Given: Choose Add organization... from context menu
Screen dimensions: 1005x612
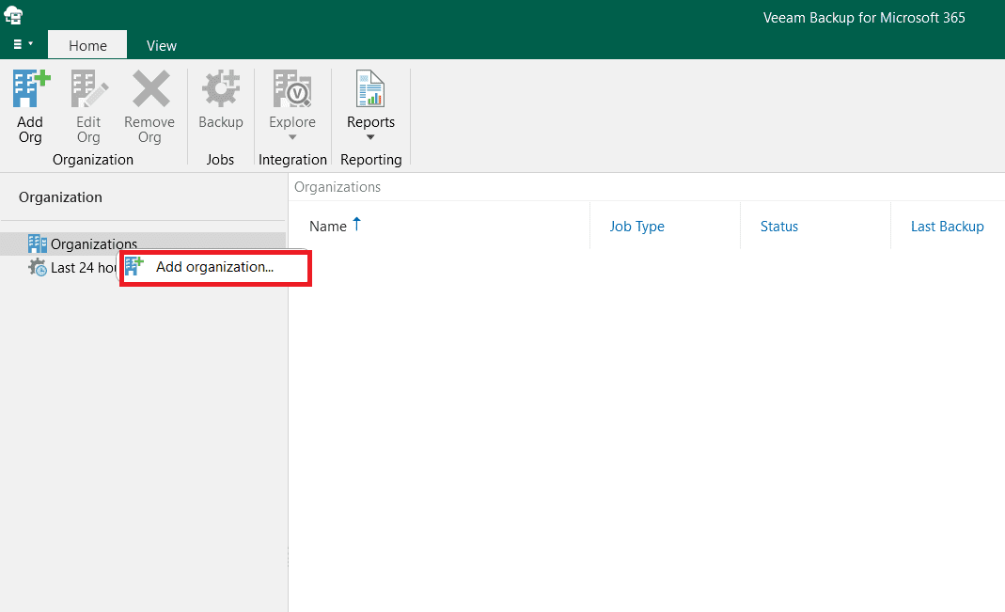Looking at the screenshot, I should click(215, 267).
